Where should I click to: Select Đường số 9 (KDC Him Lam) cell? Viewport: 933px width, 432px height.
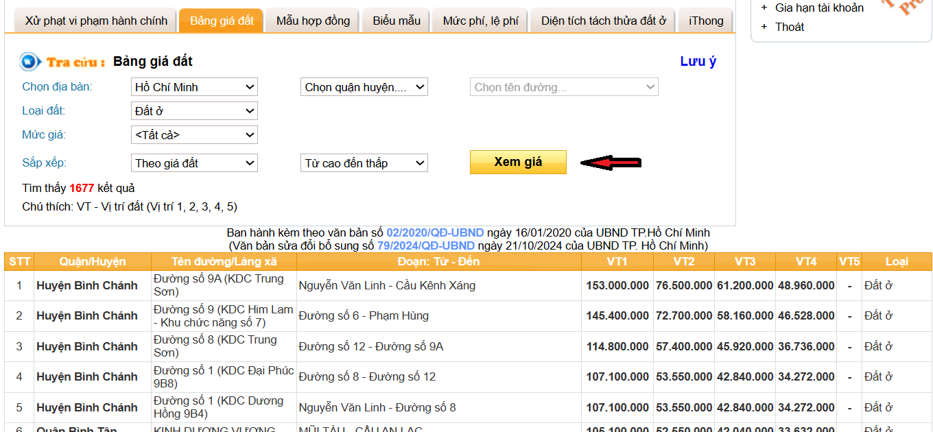pyautogui.click(x=224, y=316)
